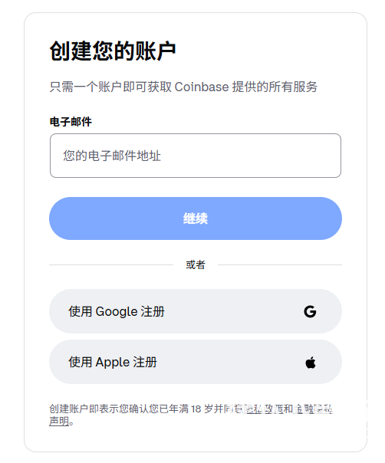
Task: Focus the 您的电子邮件地址 input field
Action: point(196,156)
